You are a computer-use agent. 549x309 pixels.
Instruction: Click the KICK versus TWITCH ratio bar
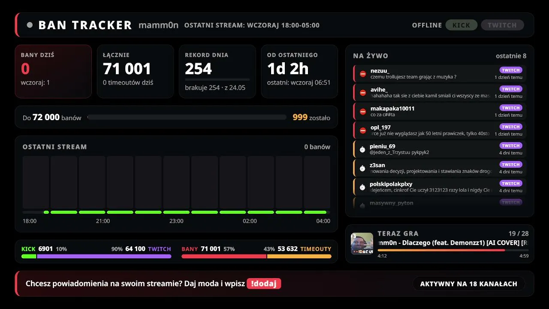point(97,256)
